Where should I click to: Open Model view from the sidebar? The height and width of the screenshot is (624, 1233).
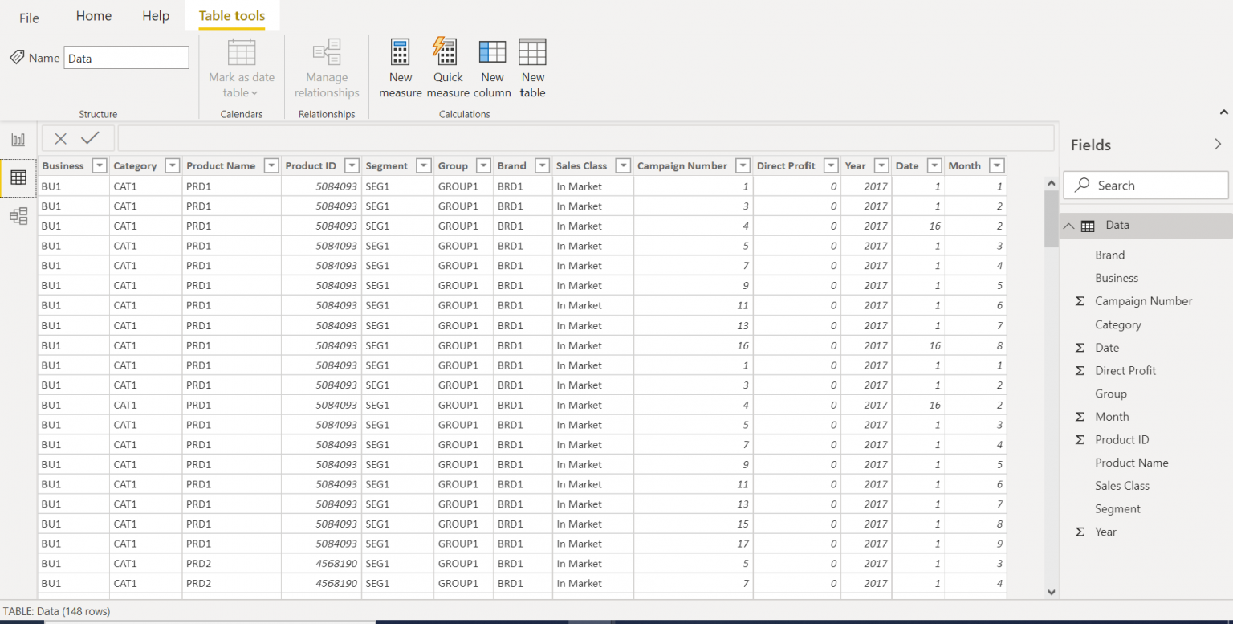18,216
